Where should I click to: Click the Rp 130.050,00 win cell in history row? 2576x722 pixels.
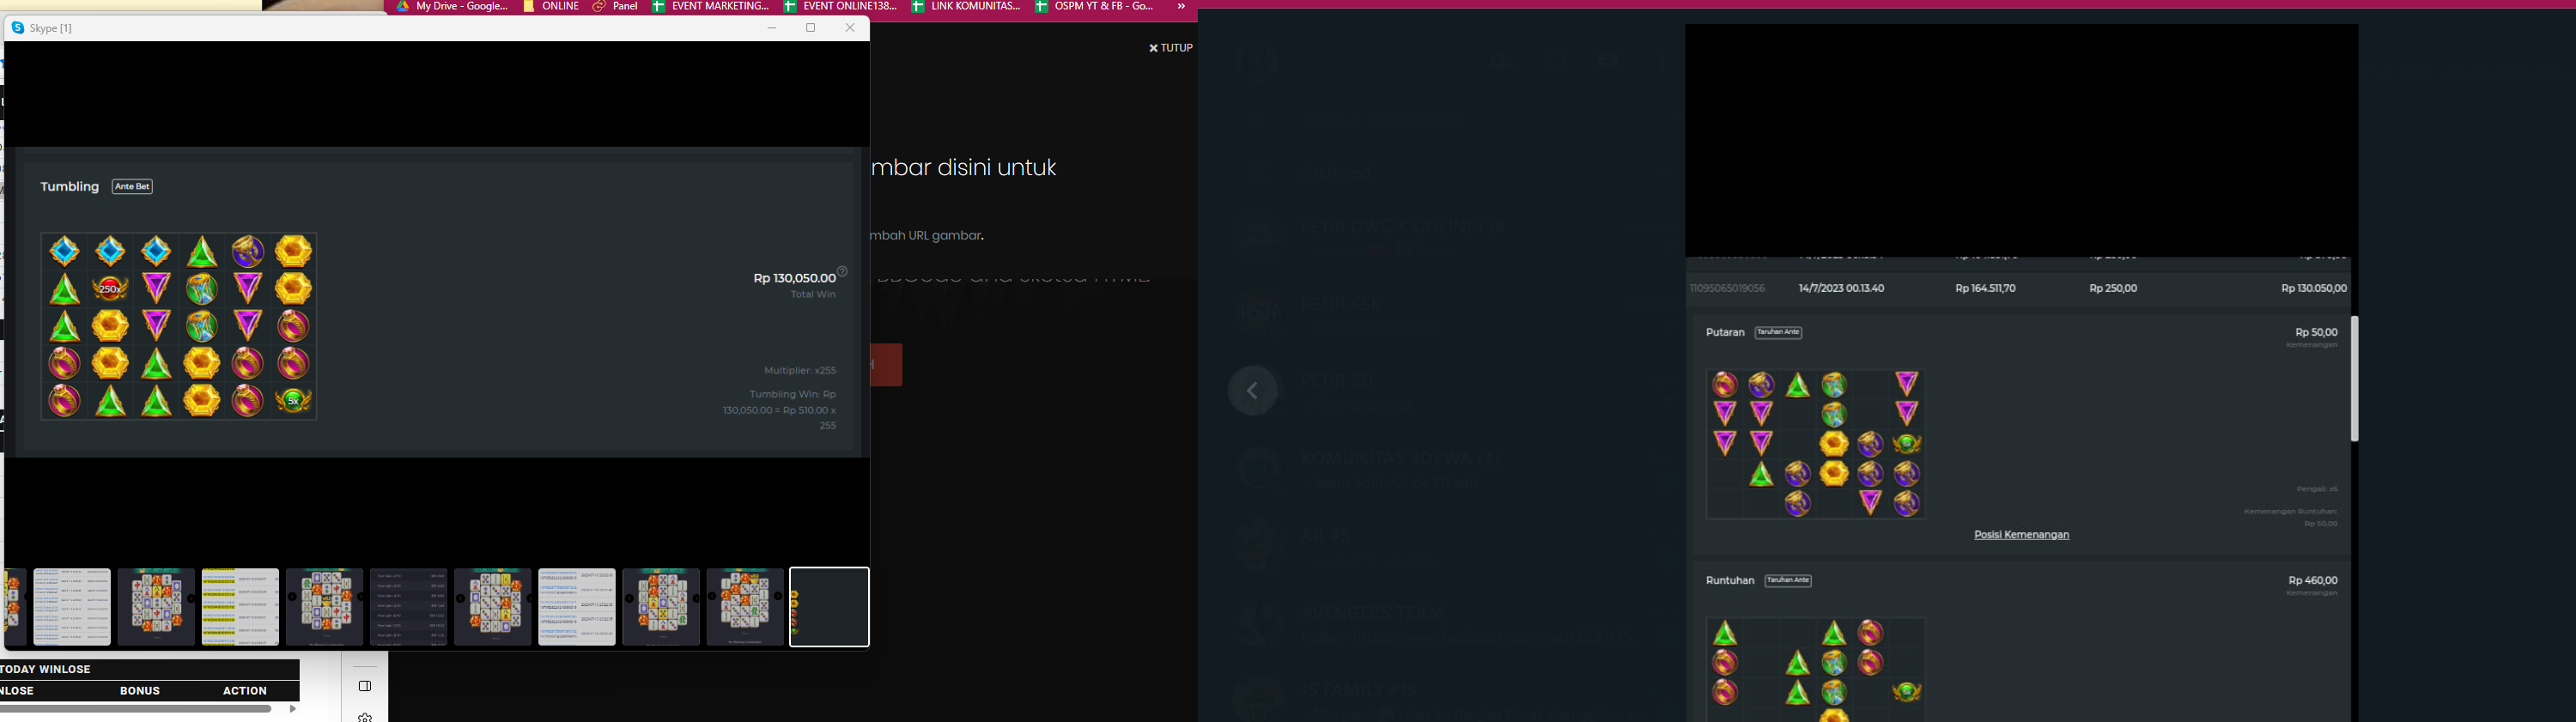[x=2314, y=289]
